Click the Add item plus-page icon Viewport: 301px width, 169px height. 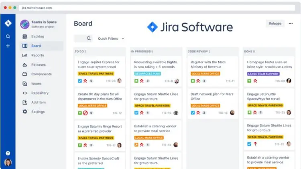coord(25,102)
